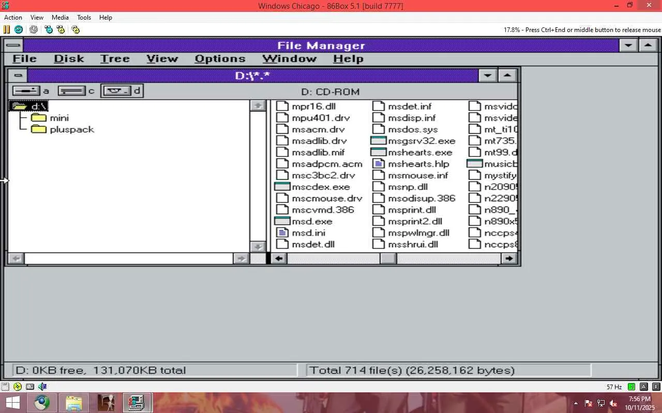Click the tree pane scroll right arrow
The height and width of the screenshot is (413, 662).
[x=242, y=258]
